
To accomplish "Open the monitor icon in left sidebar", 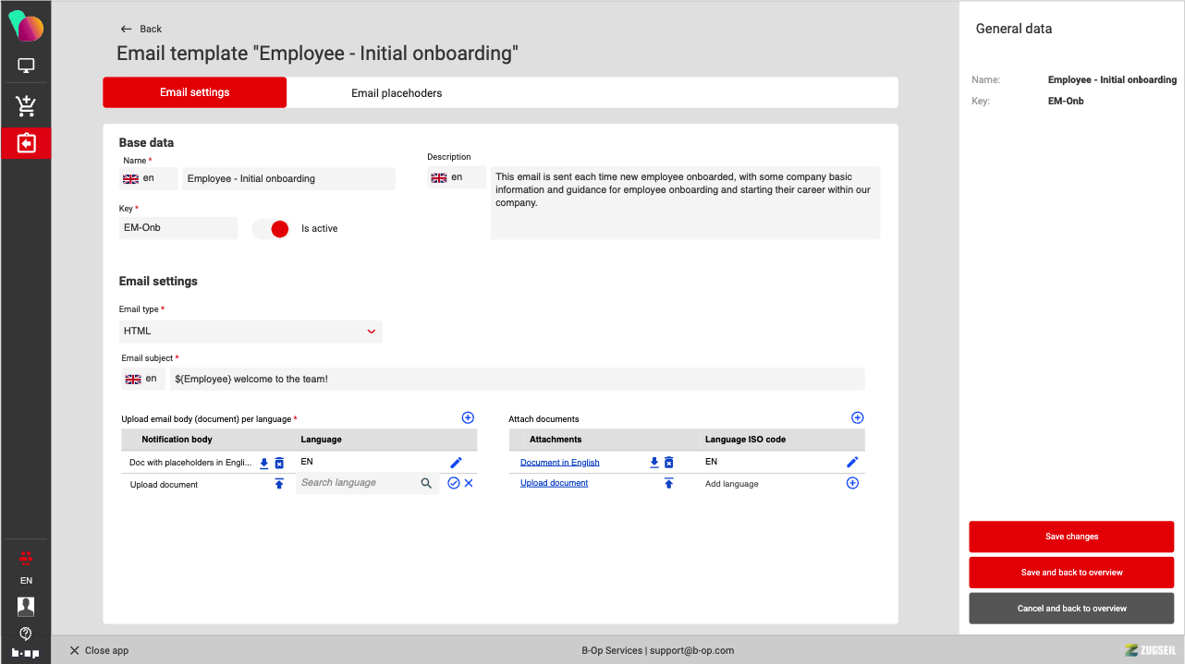I will (26, 66).
